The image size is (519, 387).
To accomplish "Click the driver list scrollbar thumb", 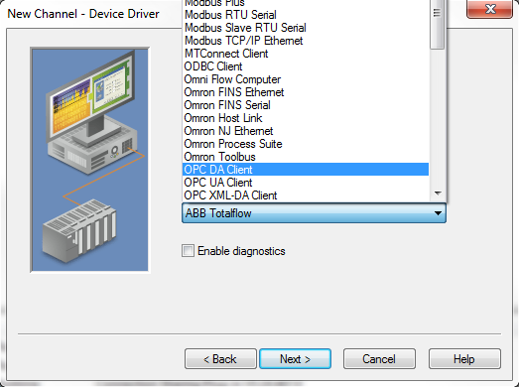I will pyautogui.click(x=438, y=25).
